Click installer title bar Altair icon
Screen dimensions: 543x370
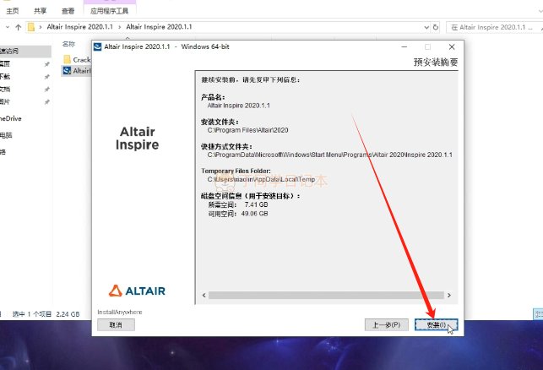[x=98, y=46]
